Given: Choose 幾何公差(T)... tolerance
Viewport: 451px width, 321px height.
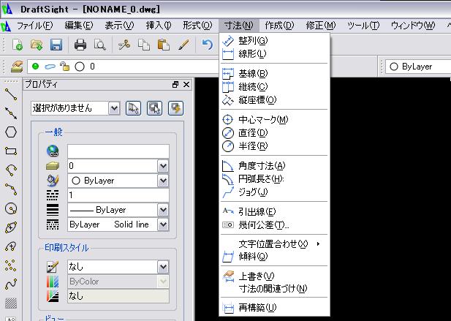Looking at the screenshot, I should tap(274, 225).
